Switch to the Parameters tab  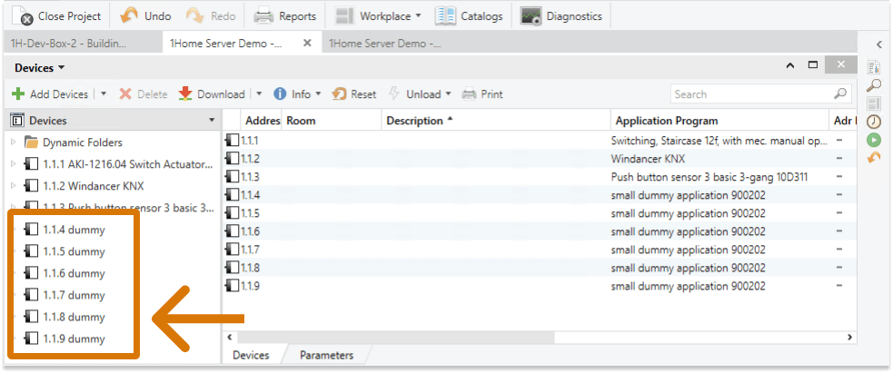tap(326, 355)
